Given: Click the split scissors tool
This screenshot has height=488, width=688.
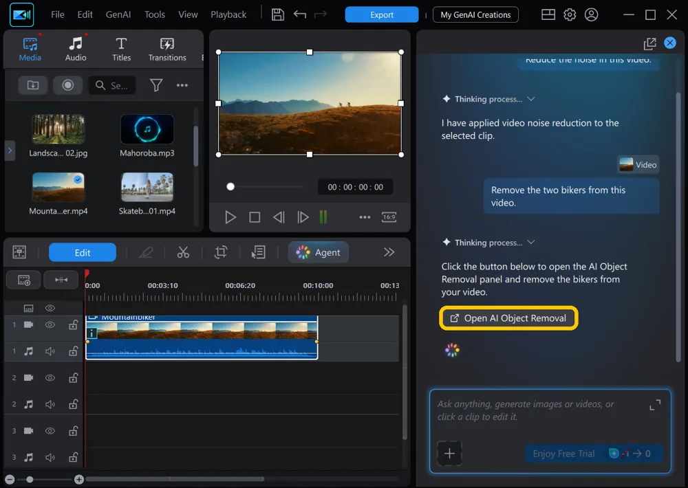Looking at the screenshot, I should tap(183, 252).
